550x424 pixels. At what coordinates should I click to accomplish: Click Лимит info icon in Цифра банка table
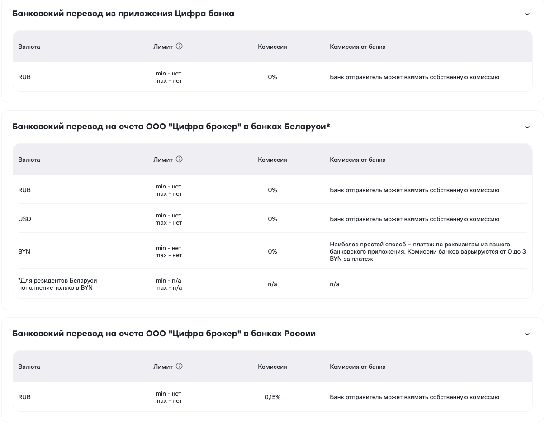click(179, 46)
